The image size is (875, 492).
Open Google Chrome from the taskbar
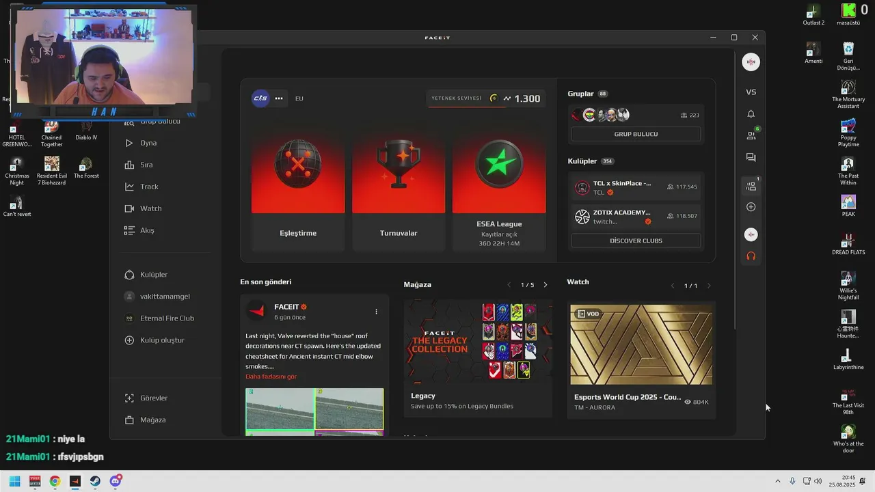[x=55, y=481]
